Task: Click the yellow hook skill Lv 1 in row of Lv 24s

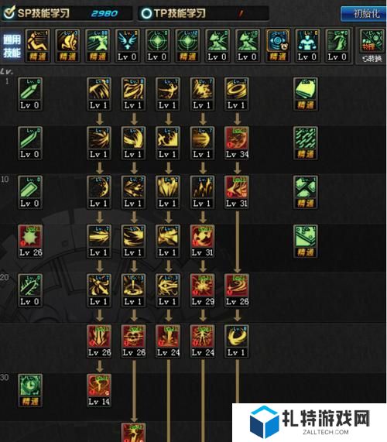Action: coord(237,341)
